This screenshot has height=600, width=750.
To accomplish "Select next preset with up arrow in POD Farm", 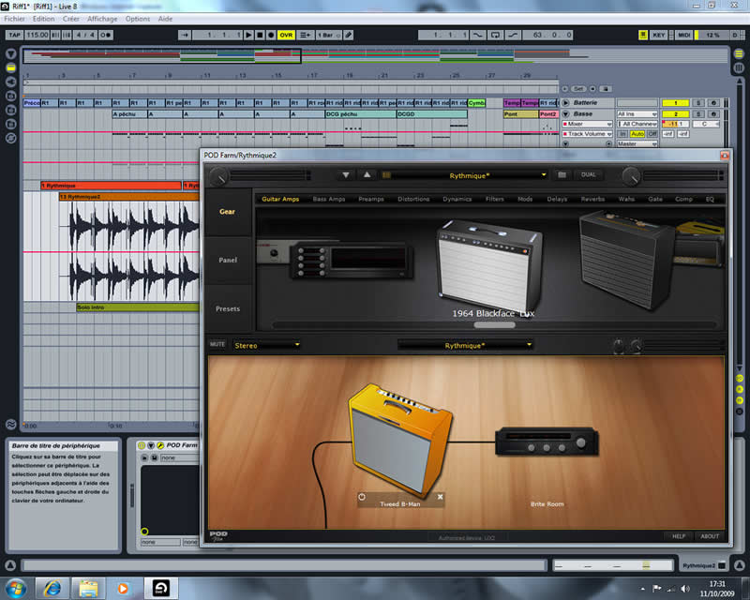I will [367, 175].
